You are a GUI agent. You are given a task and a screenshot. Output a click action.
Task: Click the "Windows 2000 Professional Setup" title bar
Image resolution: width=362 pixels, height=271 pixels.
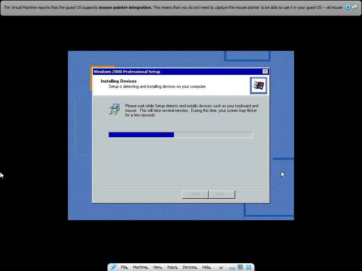(181, 72)
